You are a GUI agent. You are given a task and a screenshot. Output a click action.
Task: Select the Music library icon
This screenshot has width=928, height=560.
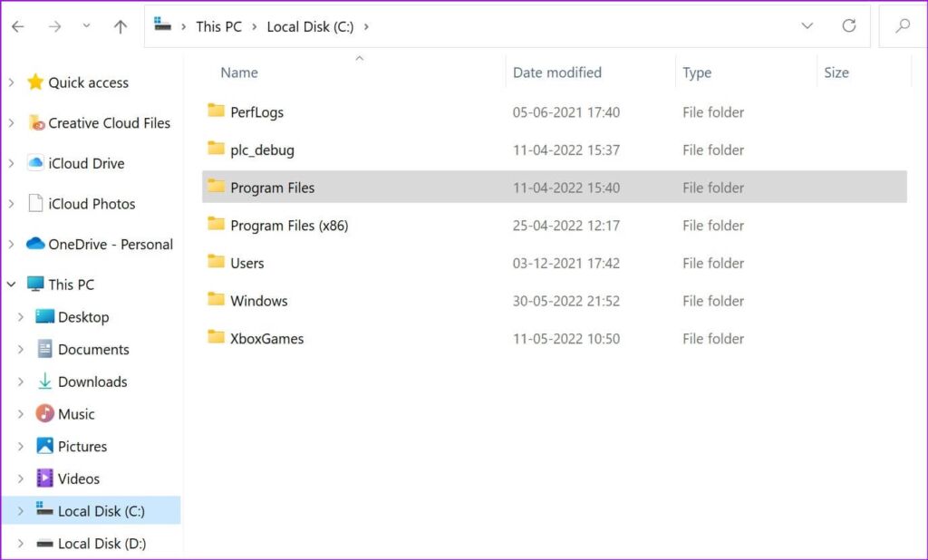tap(44, 414)
